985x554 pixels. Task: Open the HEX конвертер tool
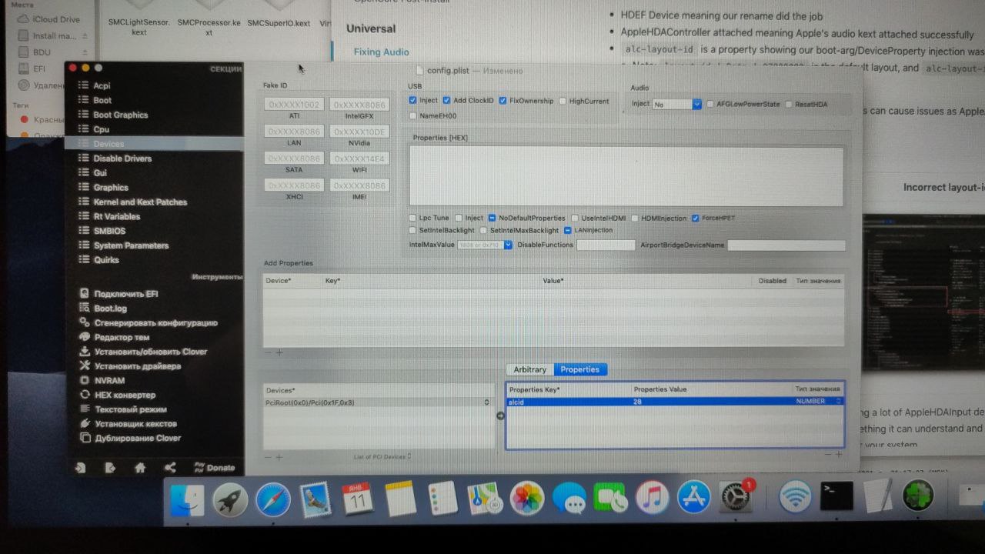pos(125,395)
